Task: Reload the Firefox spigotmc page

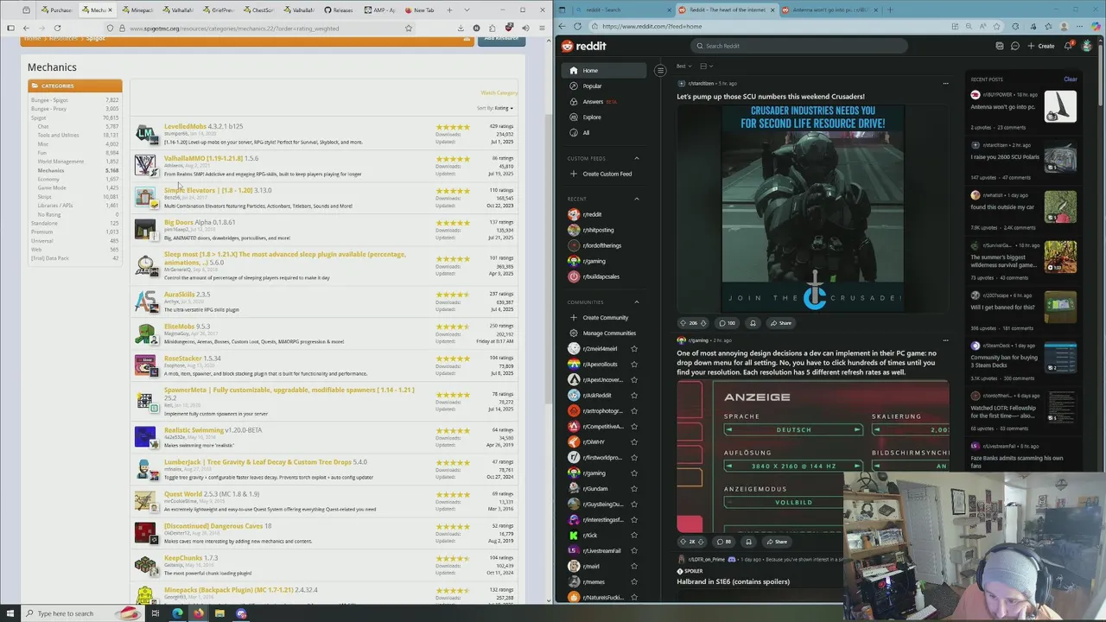Action: tap(57, 28)
